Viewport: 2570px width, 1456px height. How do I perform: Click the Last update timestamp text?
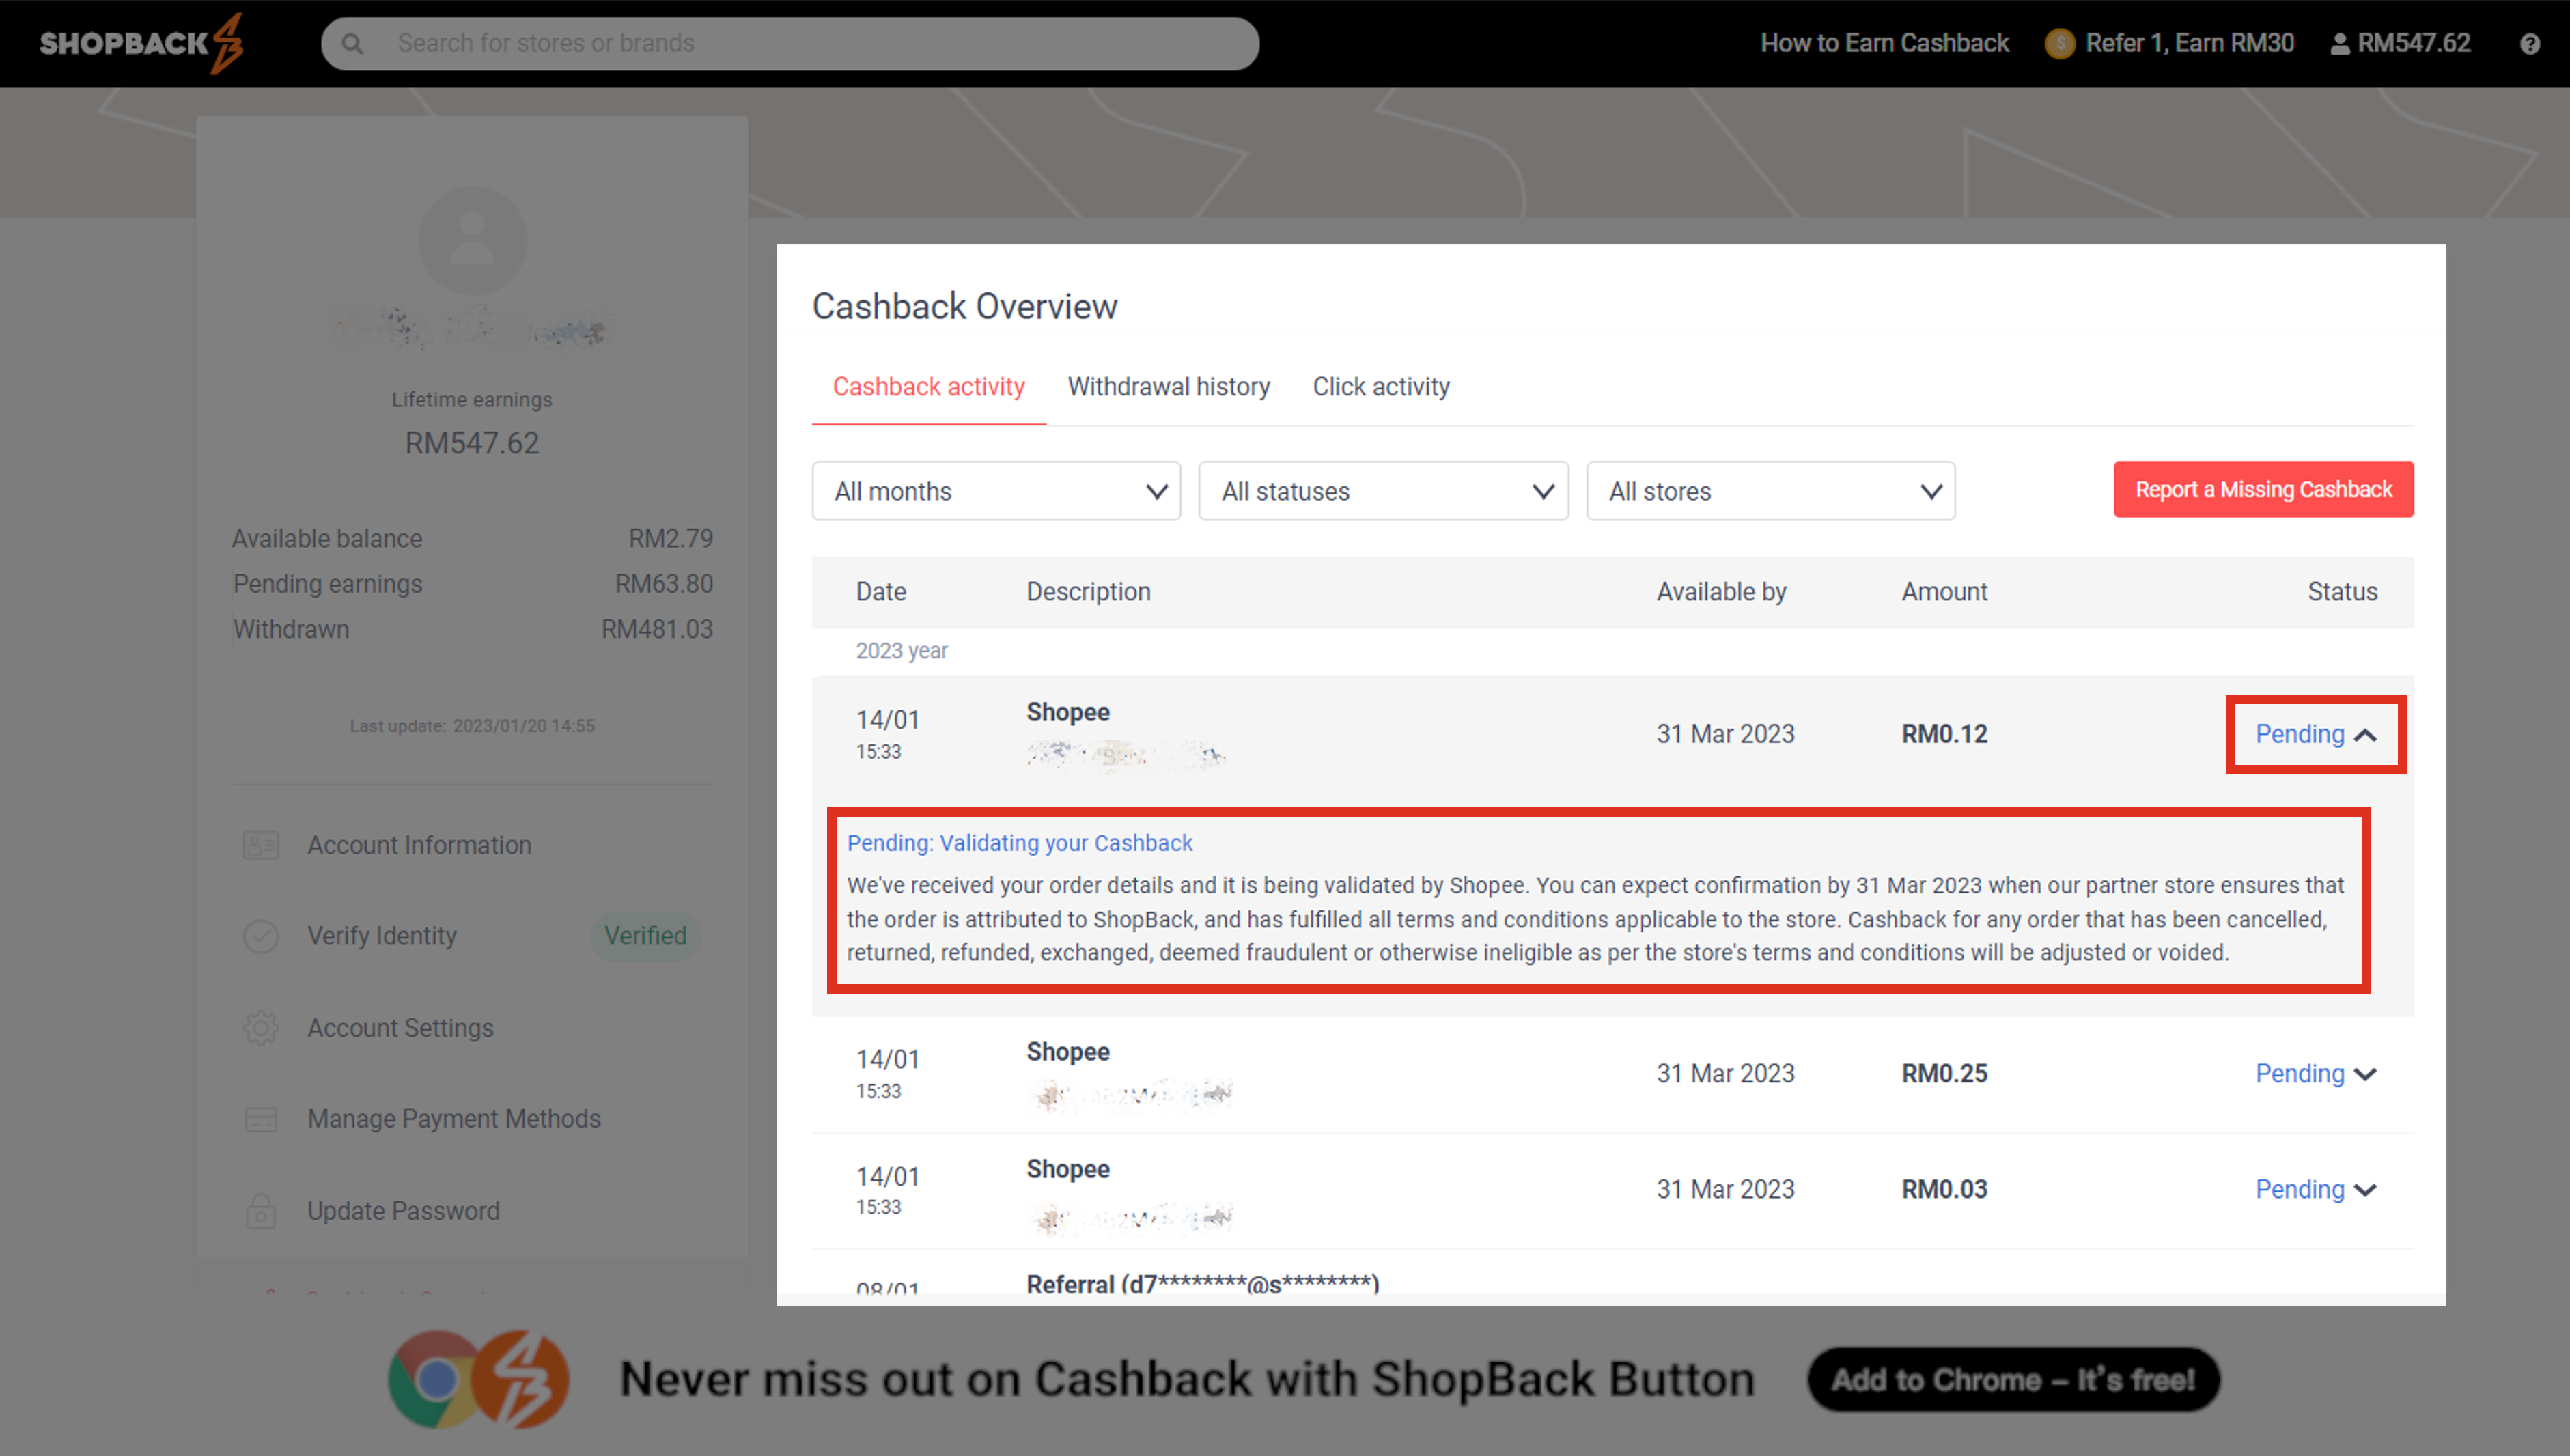[x=472, y=726]
